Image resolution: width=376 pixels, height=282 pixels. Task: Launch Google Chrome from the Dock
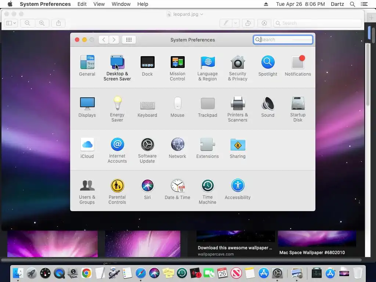pyautogui.click(x=86, y=273)
